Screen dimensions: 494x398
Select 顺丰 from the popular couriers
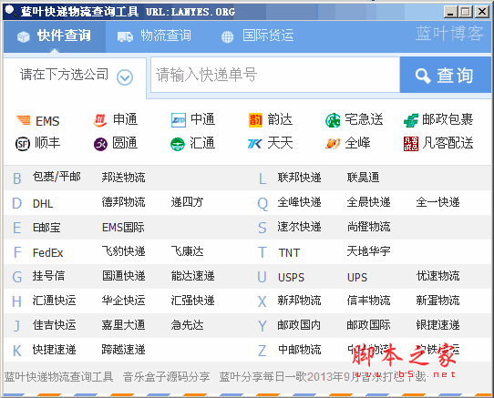[x=47, y=143]
